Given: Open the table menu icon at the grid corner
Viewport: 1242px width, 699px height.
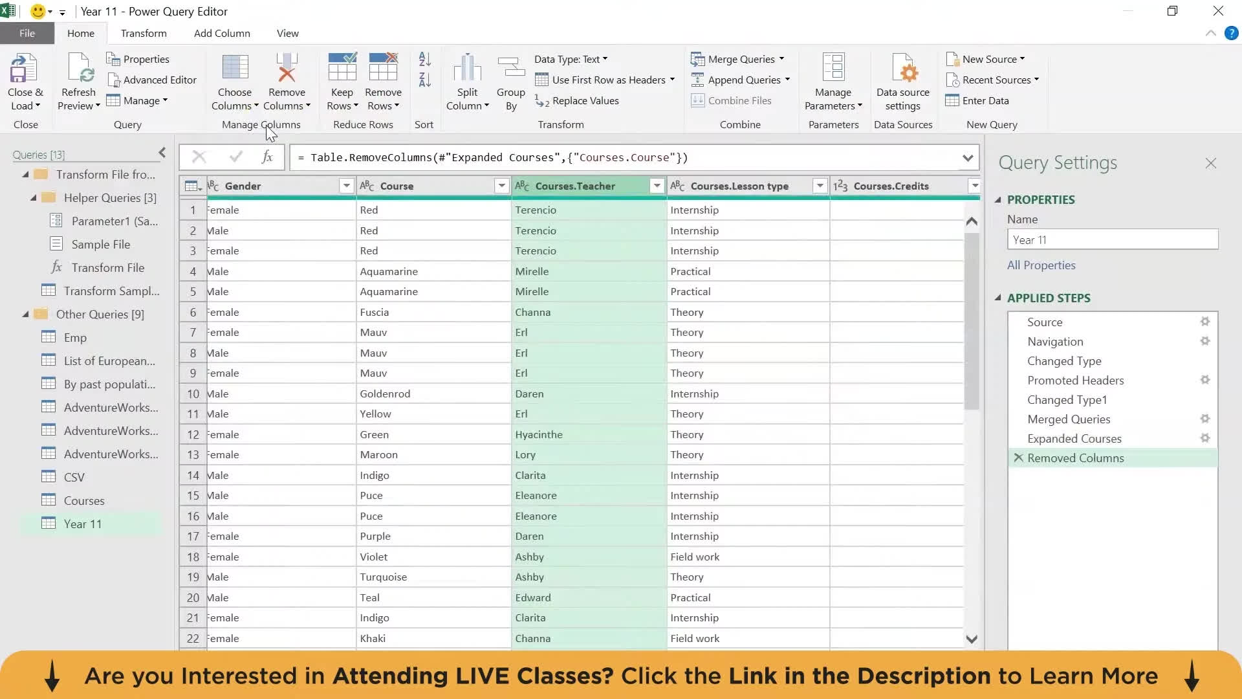Looking at the screenshot, I should 193,186.
